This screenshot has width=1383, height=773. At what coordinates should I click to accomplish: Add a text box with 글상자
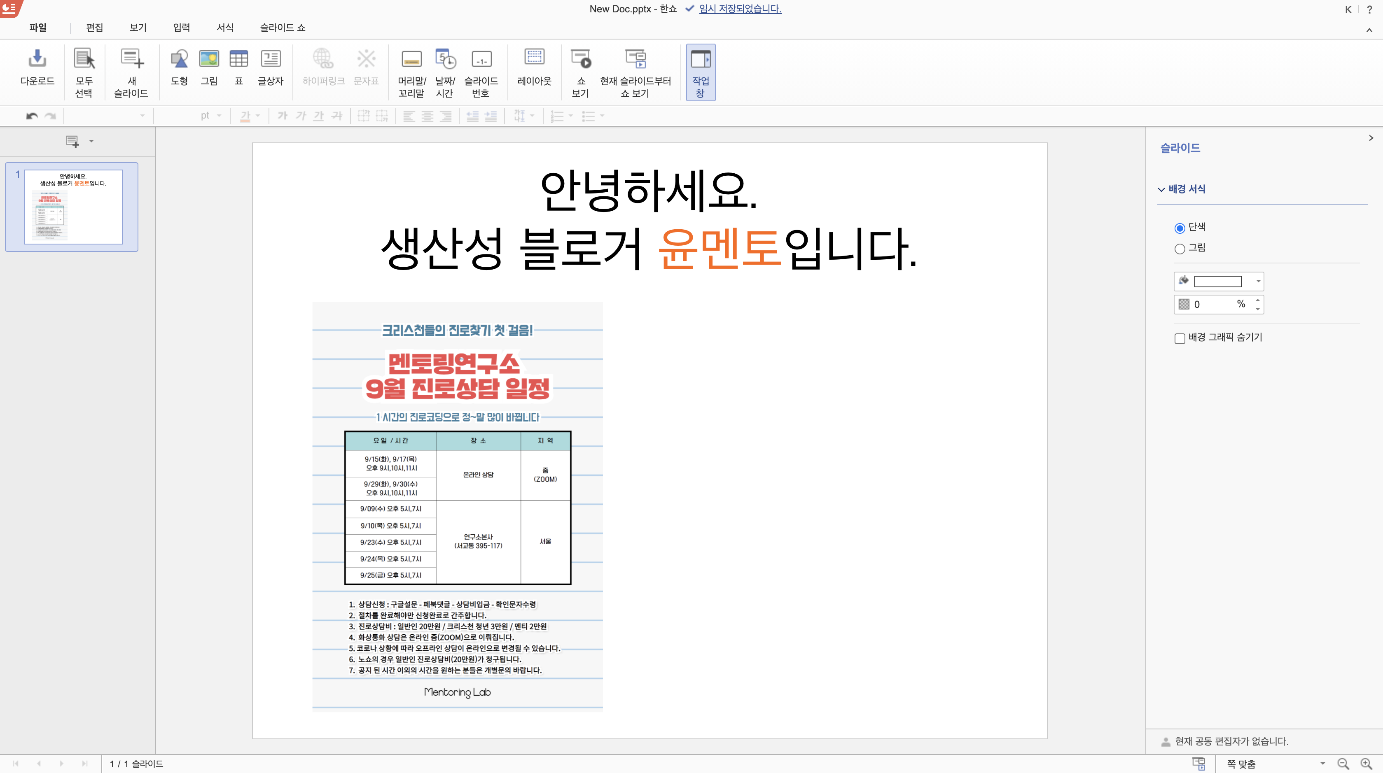pos(270,59)
